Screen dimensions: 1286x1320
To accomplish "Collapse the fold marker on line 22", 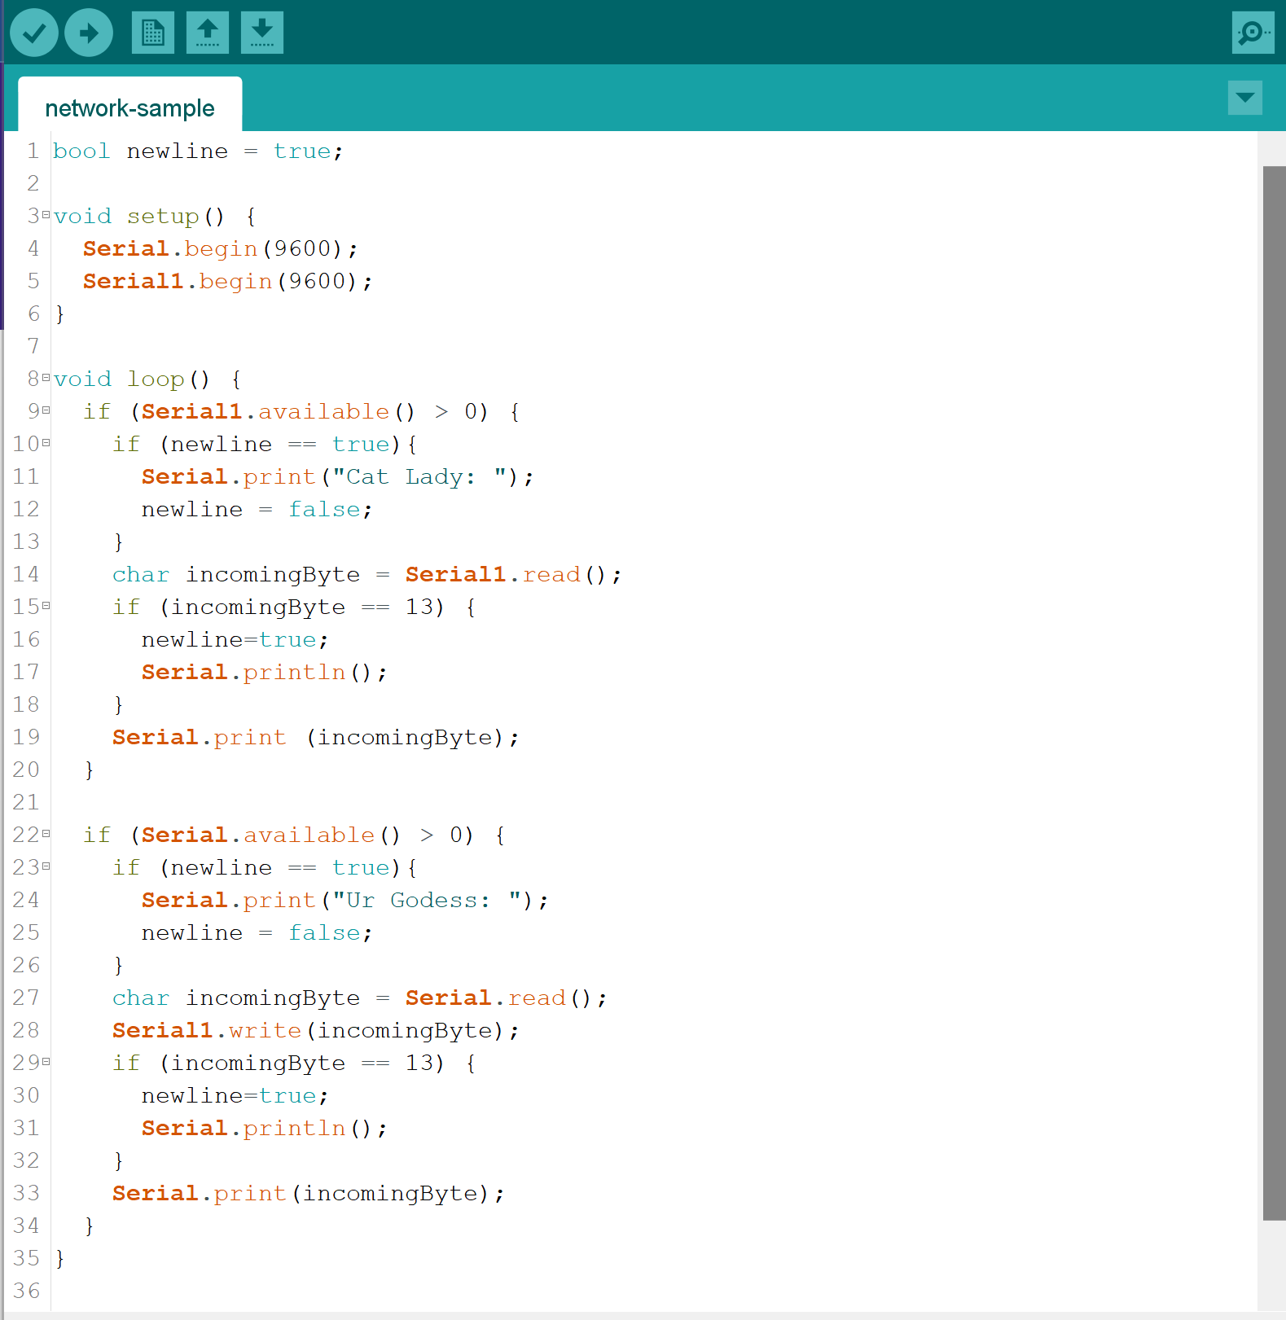I will click(46, 834).
